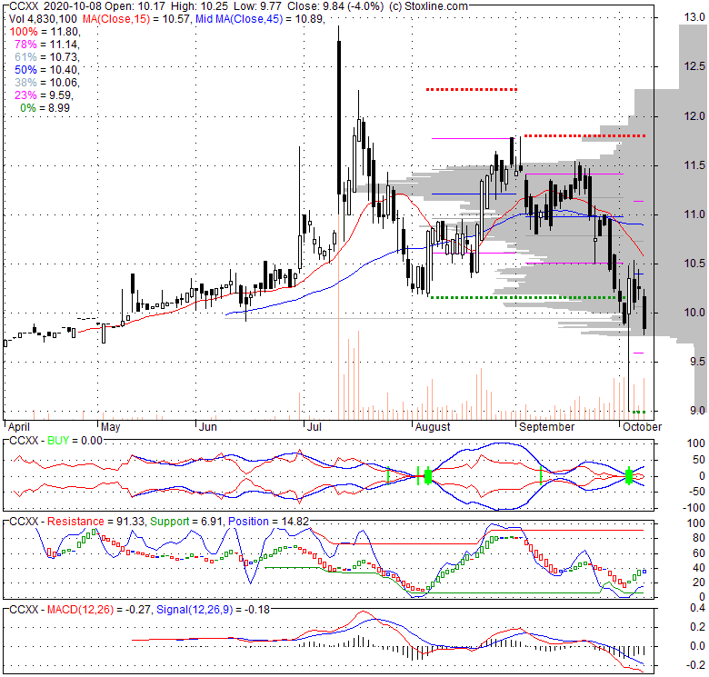Click the Resistance panel's 80 scale label

(699, 538)
